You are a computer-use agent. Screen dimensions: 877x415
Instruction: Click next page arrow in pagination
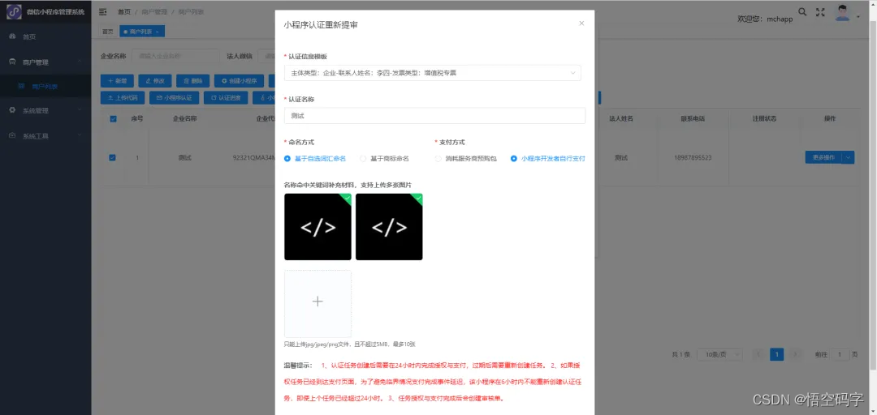point(795,355)
